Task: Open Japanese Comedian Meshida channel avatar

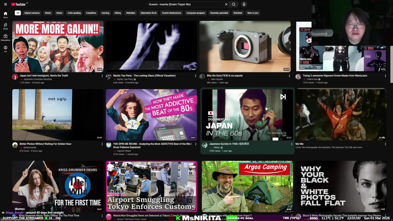Action: (x=15, y=77)
